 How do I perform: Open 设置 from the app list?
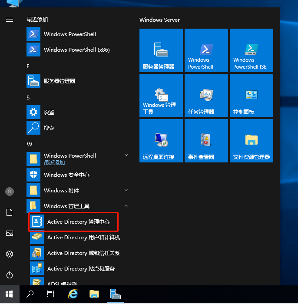click(78, 112)
